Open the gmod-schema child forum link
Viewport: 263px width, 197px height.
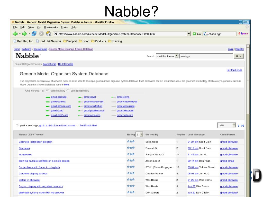pyautogui.click(x=58, y=102)
